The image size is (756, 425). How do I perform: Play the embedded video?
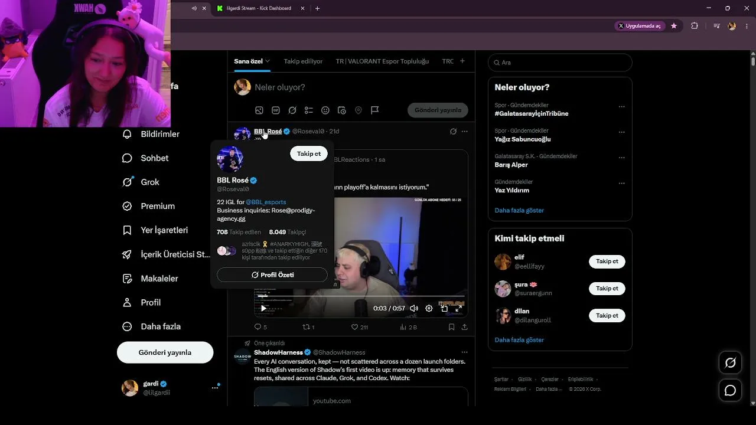(x=263, y=308)
